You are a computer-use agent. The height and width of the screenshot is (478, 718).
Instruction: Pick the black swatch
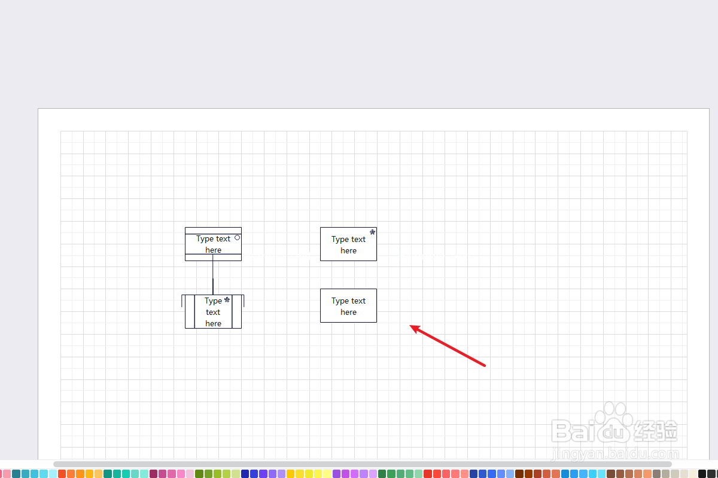tap(702, 474)
